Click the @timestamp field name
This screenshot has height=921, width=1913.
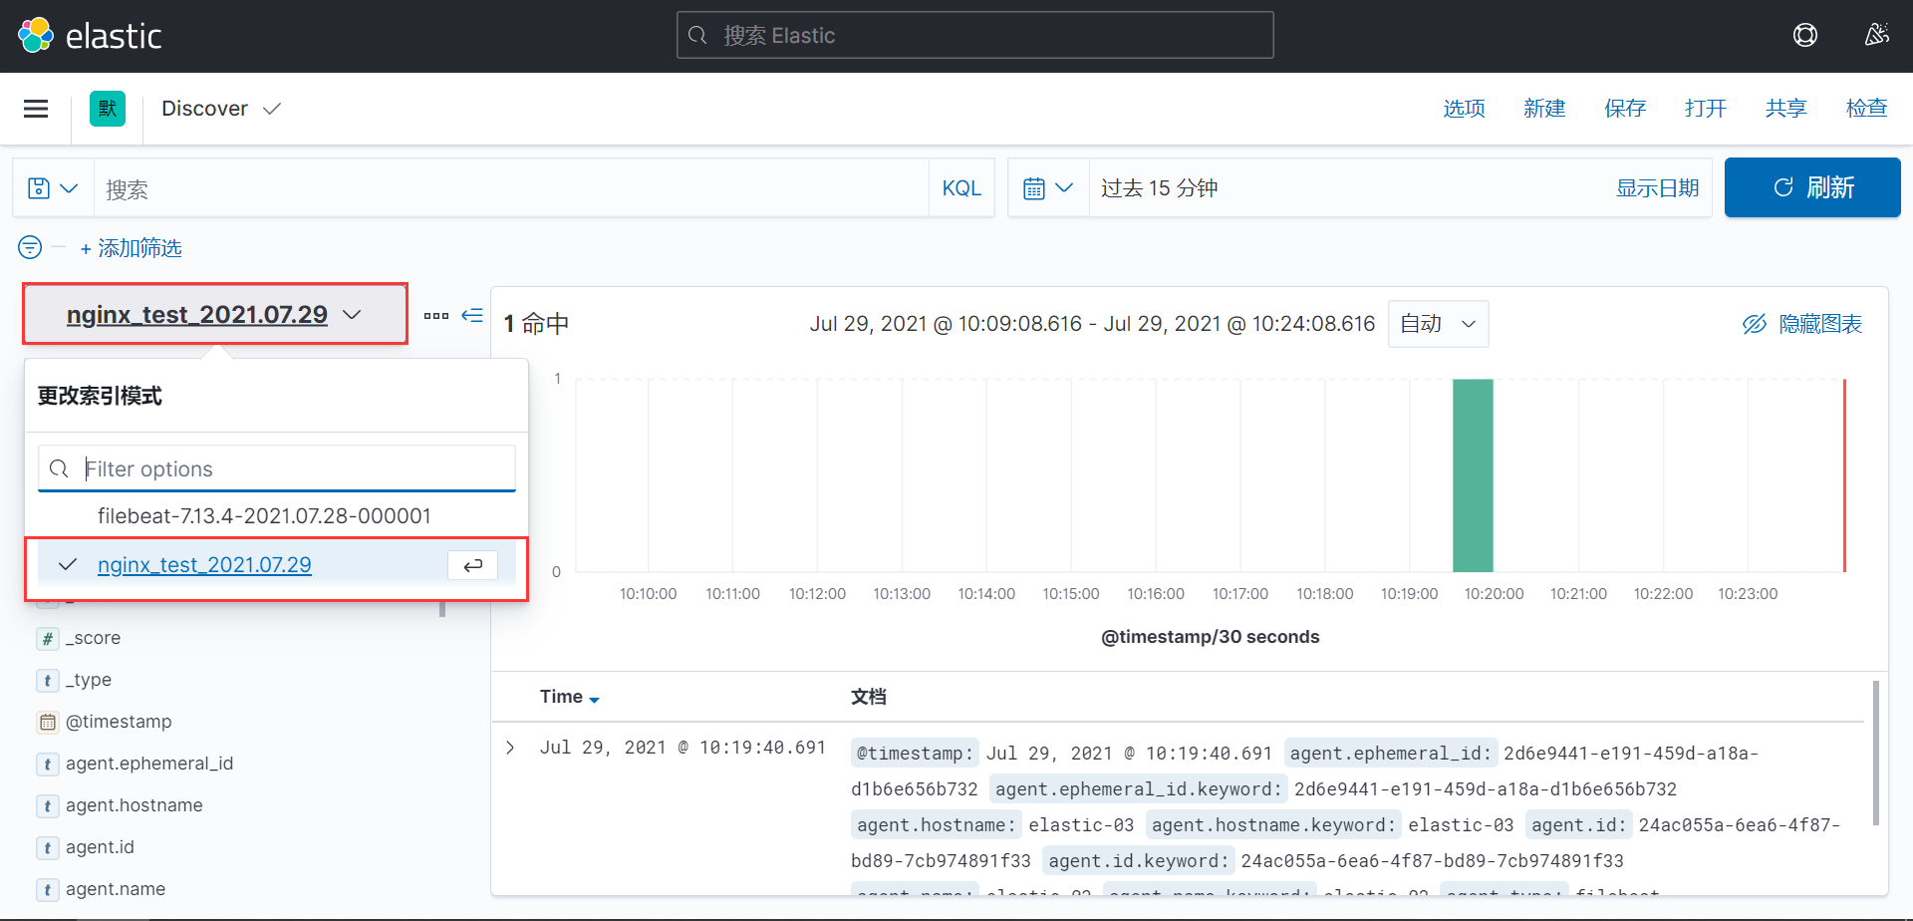(119, 723)
